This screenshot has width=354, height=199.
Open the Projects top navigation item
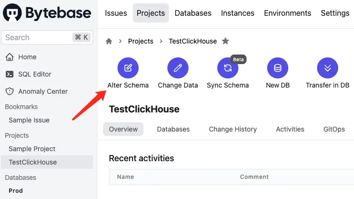pos(151,13)
